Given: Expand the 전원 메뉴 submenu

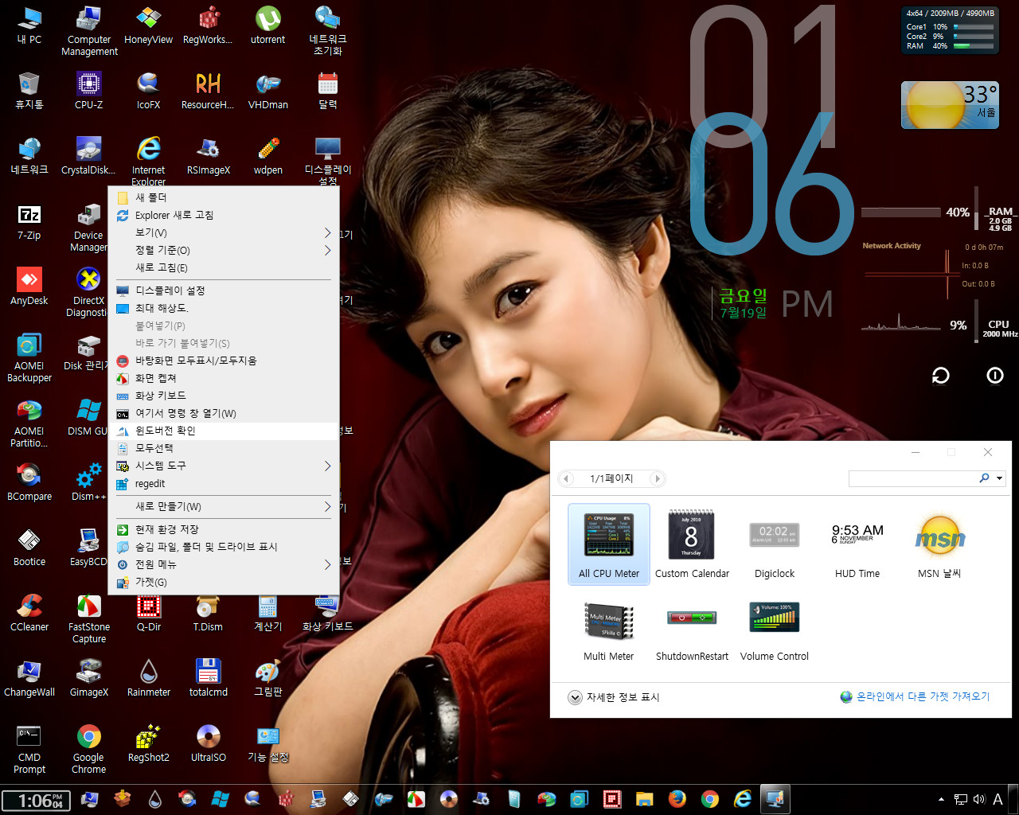Looking at the screenshot, I should click(223, 564).
